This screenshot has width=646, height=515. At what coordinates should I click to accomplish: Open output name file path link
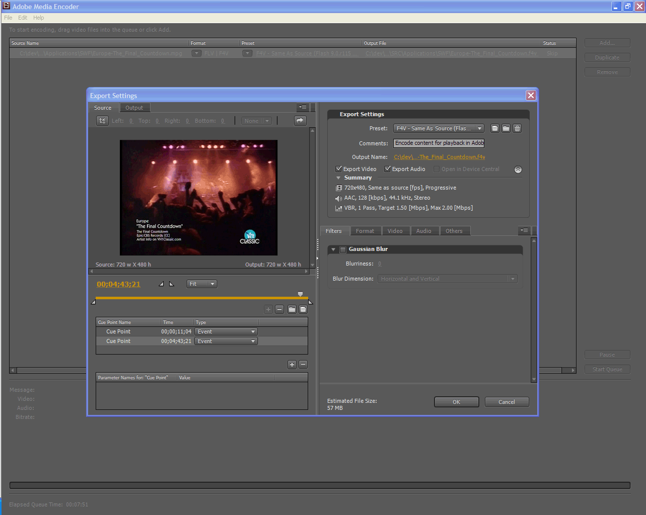(440, 157)
